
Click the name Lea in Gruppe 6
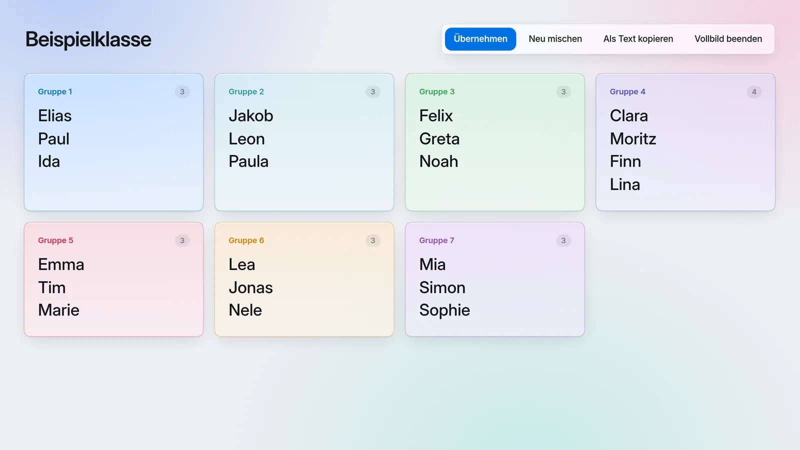pos(241,264)
